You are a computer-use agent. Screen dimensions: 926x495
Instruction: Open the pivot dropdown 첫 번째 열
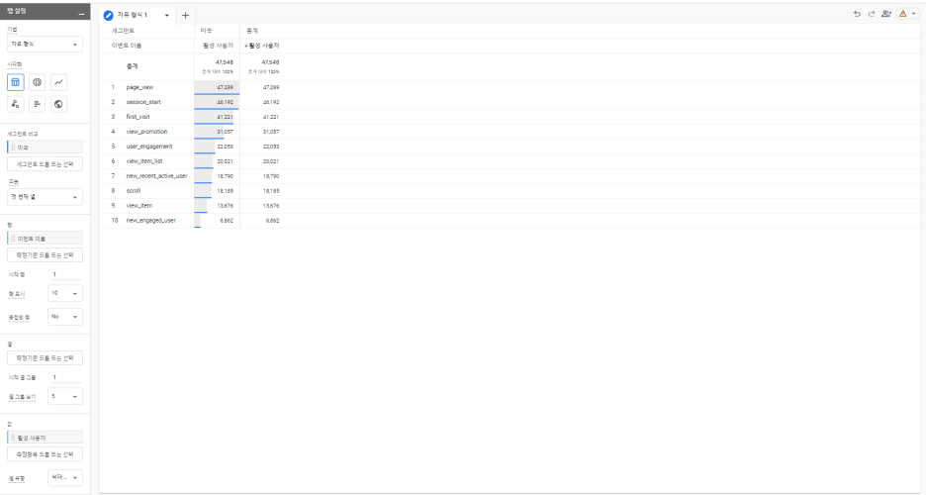[45, 197]
